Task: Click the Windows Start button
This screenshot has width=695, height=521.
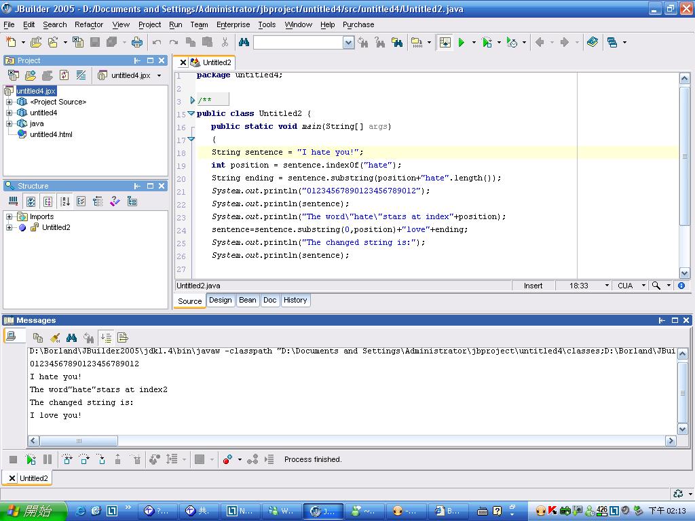Action: coord(33,512)
